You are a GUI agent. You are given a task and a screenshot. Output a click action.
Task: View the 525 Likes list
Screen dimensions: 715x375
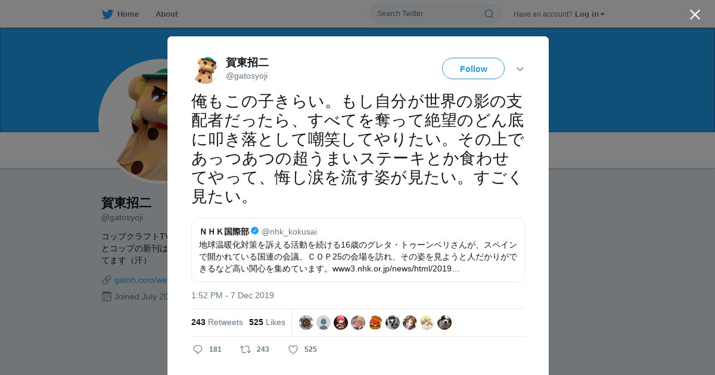267,322
